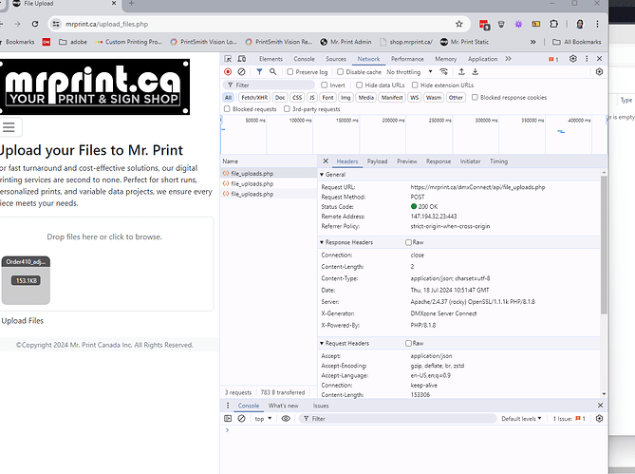Toggle Raw checkbox for Response Headers
635x474 pixels.
[408, 242]
